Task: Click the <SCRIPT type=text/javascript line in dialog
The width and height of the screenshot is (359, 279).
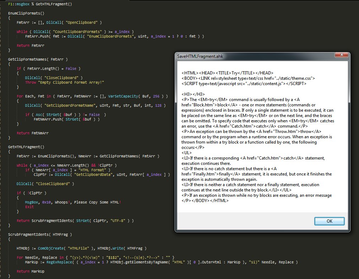Action: pos(244,84)
